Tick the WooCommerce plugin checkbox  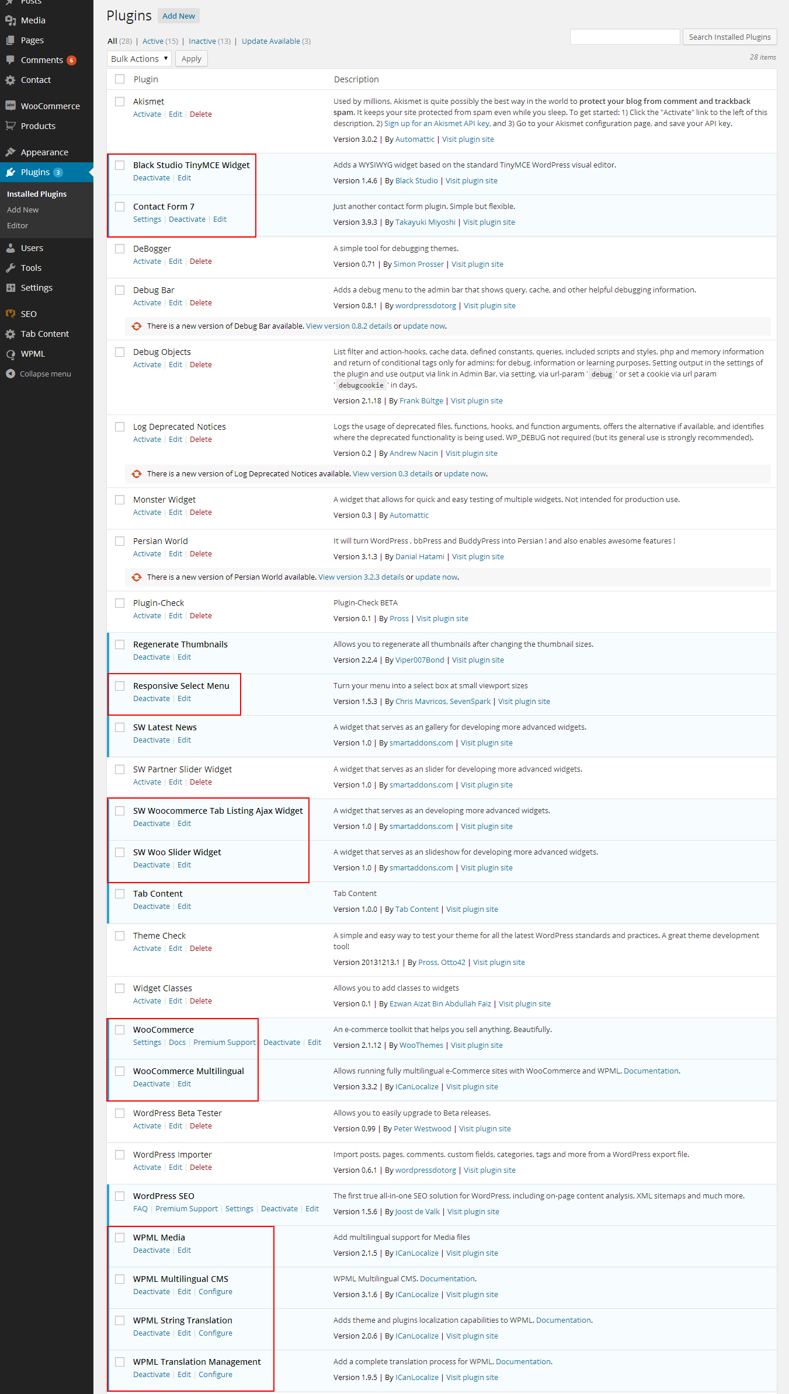click(x=120, y=1030)
